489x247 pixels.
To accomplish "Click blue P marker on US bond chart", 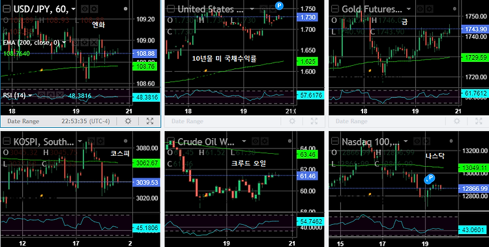I will pos(280,5).
